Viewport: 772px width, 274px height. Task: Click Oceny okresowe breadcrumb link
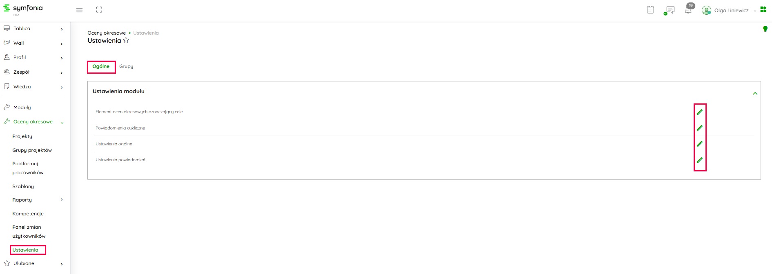(x=107, y=33)
